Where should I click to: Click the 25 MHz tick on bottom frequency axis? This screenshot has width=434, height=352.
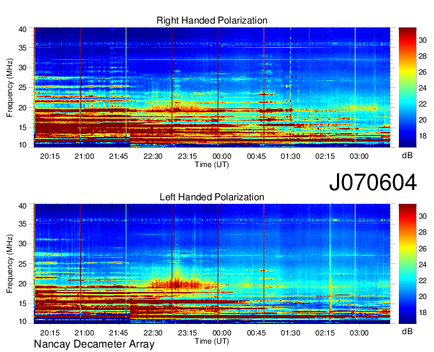coord(22,264)
